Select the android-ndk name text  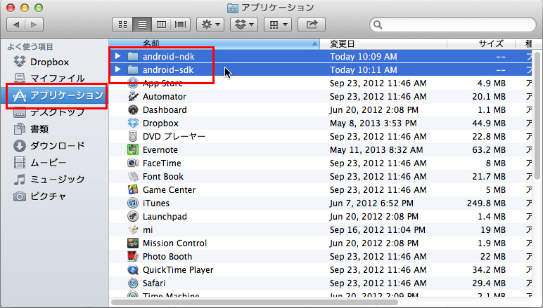169,56
